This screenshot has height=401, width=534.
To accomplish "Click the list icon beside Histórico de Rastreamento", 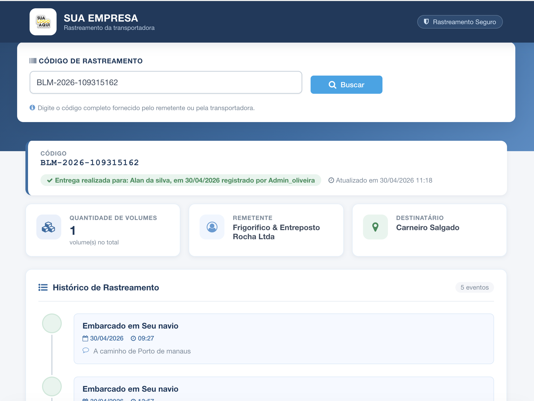I will pyautogui.click(x=43, y=288).
